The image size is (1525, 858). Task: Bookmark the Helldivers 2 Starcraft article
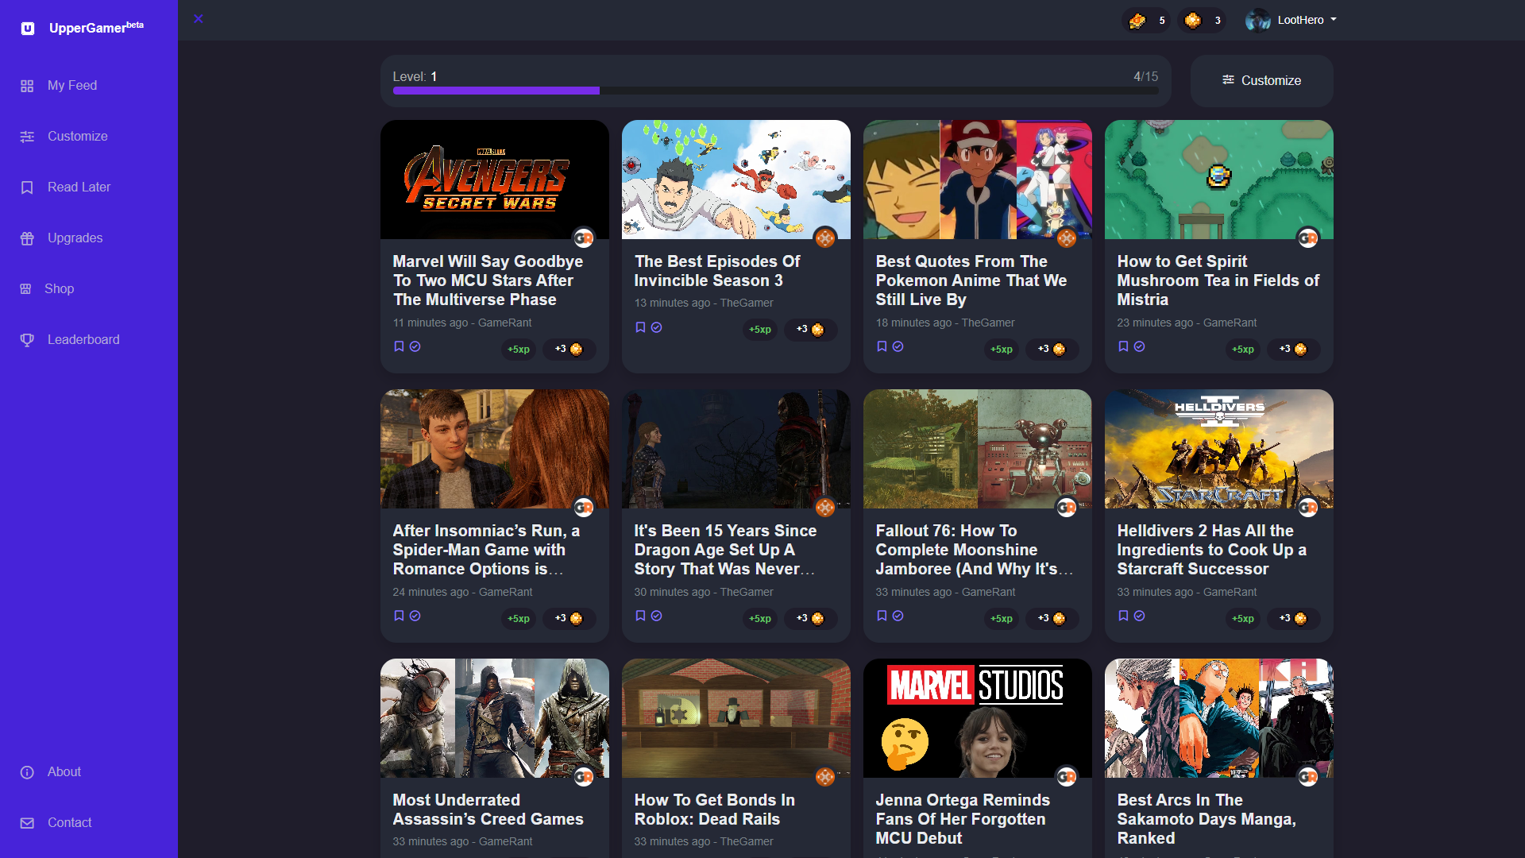1124,616
